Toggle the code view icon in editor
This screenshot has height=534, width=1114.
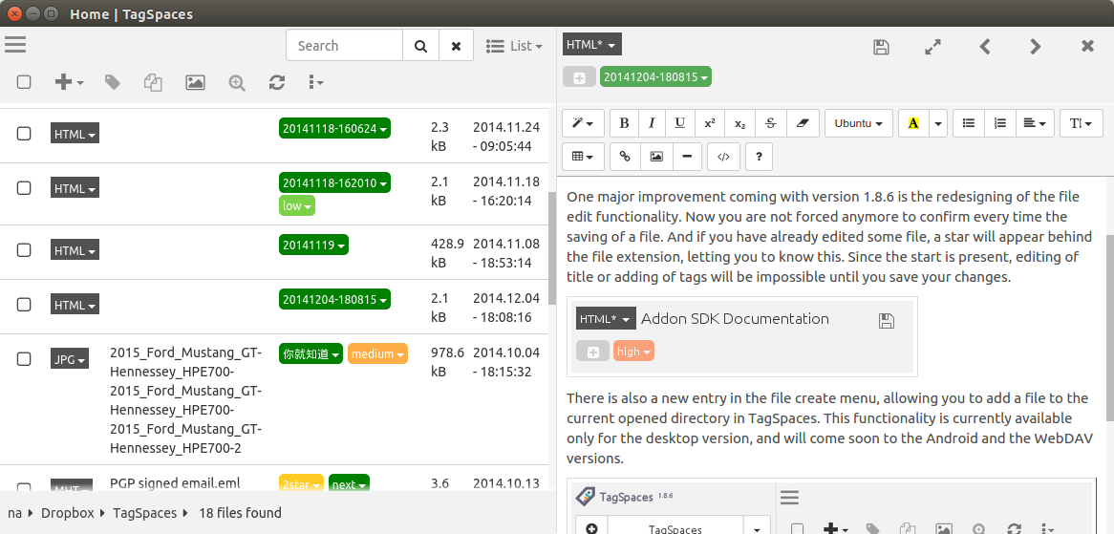pyautogui.click(x=723, y=157)
